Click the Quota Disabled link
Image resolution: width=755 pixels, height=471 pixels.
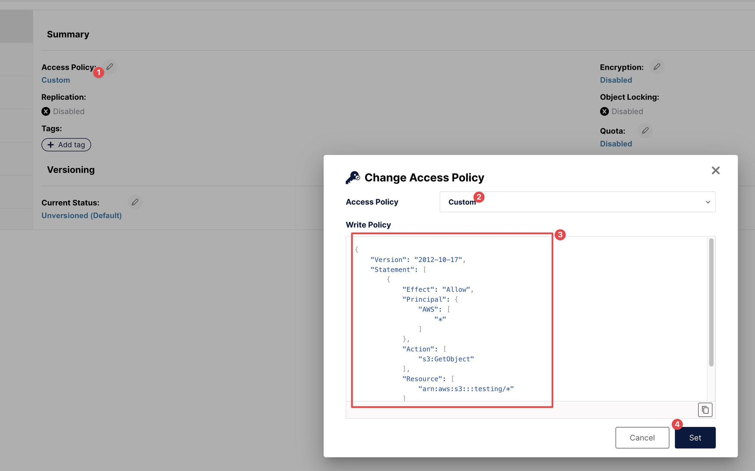(x=616, y=144)
